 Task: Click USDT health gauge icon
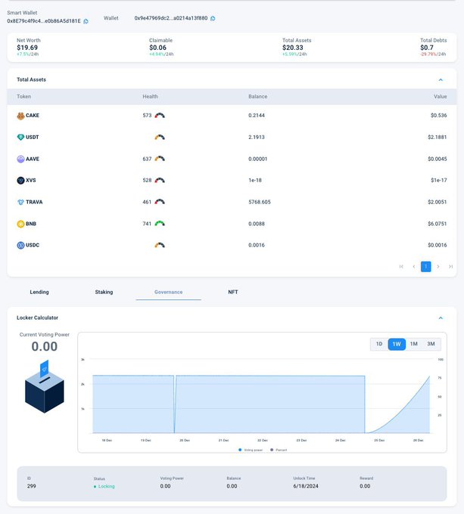pos(160,137)
